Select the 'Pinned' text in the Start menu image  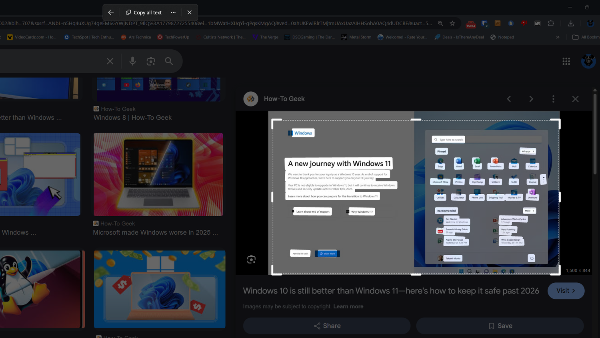pyautogui.click(x=442, y=151)
